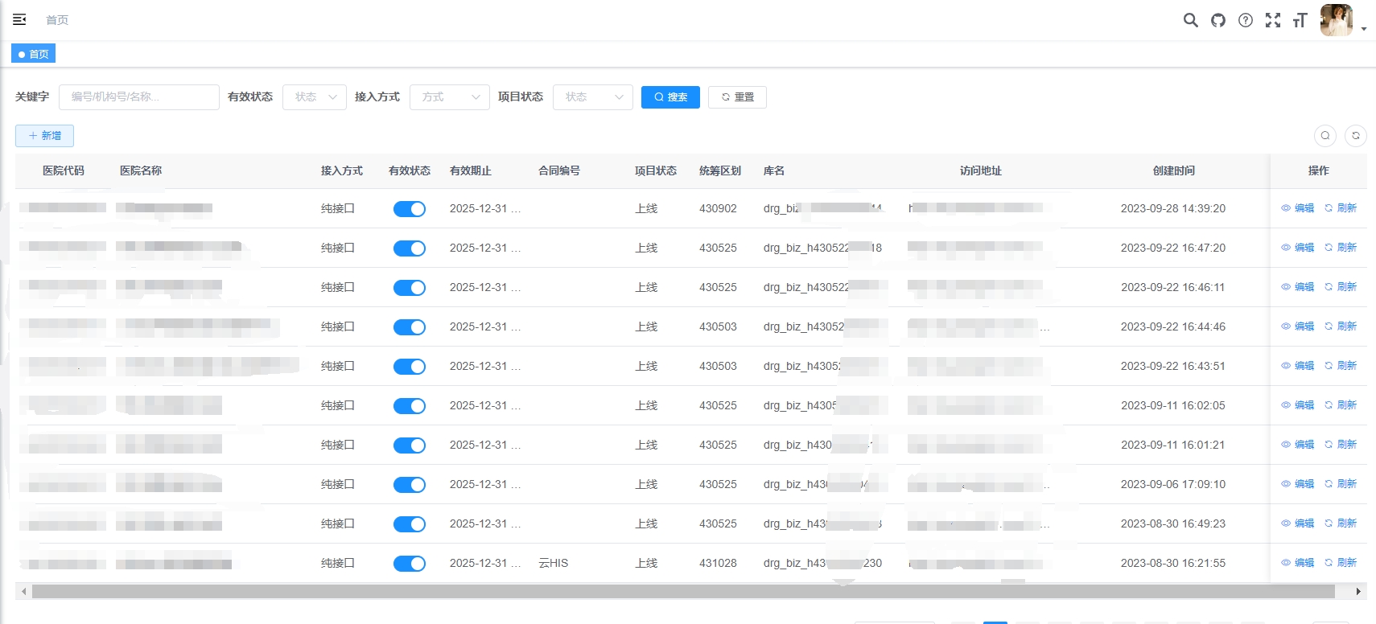Open the help question-mark icon
Viewport: 1376px width, 624px height.
click(x=1246, y=20)
